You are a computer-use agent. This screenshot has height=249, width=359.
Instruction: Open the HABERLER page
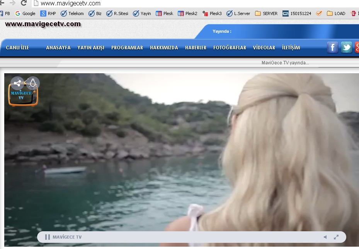pos(196,47)
